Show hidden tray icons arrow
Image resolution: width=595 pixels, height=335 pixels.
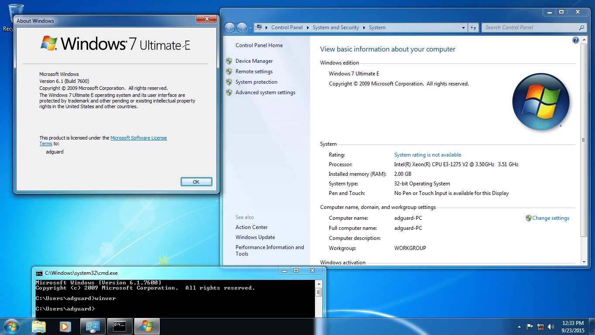[x=519, y=326]
